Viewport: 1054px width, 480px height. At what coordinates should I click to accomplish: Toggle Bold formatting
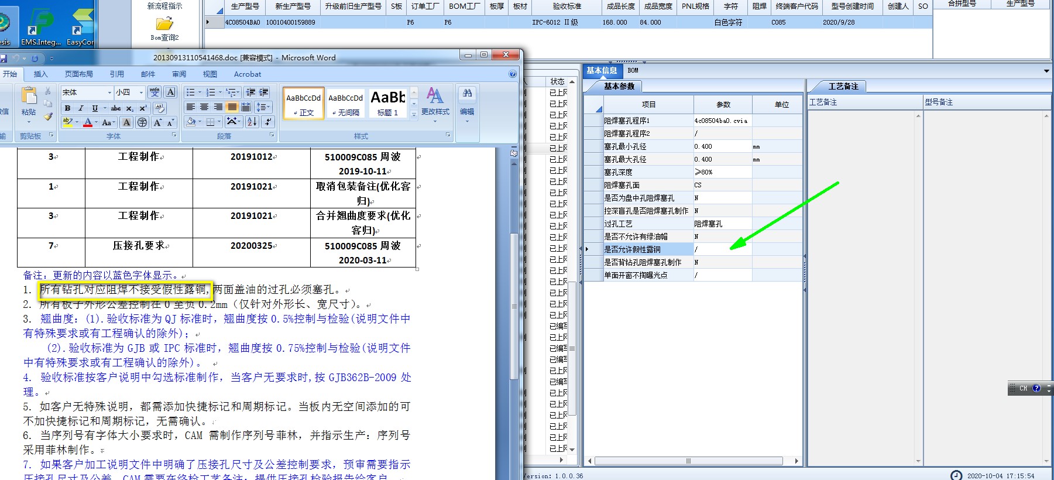[x=67, y=108]
